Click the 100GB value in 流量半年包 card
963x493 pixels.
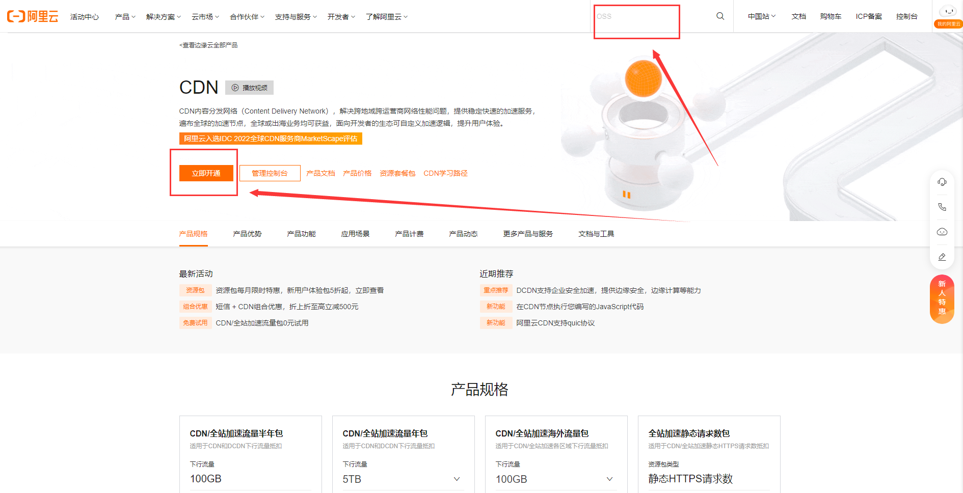click(206, 479)
